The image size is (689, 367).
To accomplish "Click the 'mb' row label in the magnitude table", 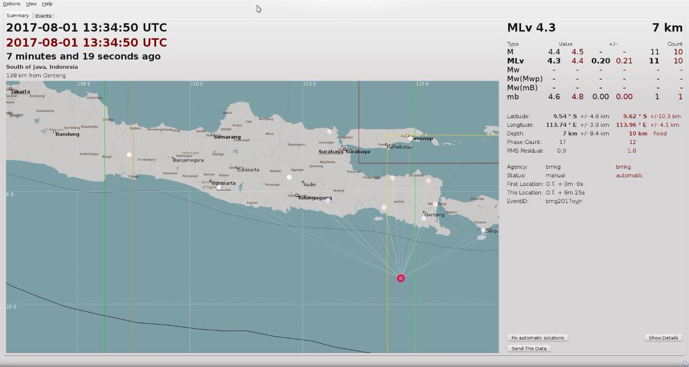I will (x=512, y=97).
